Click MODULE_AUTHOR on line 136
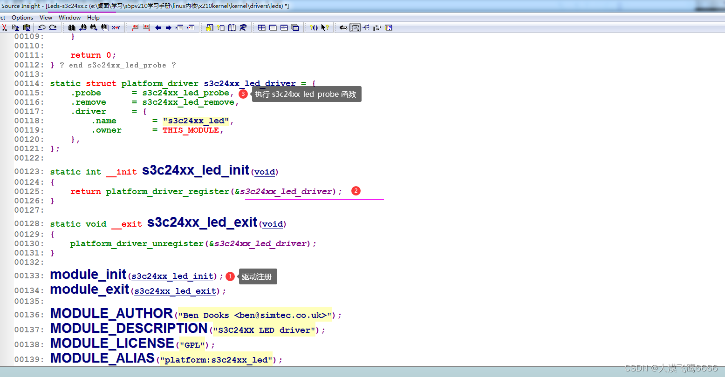725x377 pixels. 111,313
